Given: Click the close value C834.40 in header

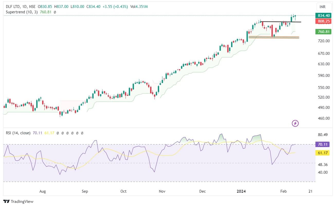Looking at the screenshot, I should tap(94, 6).
